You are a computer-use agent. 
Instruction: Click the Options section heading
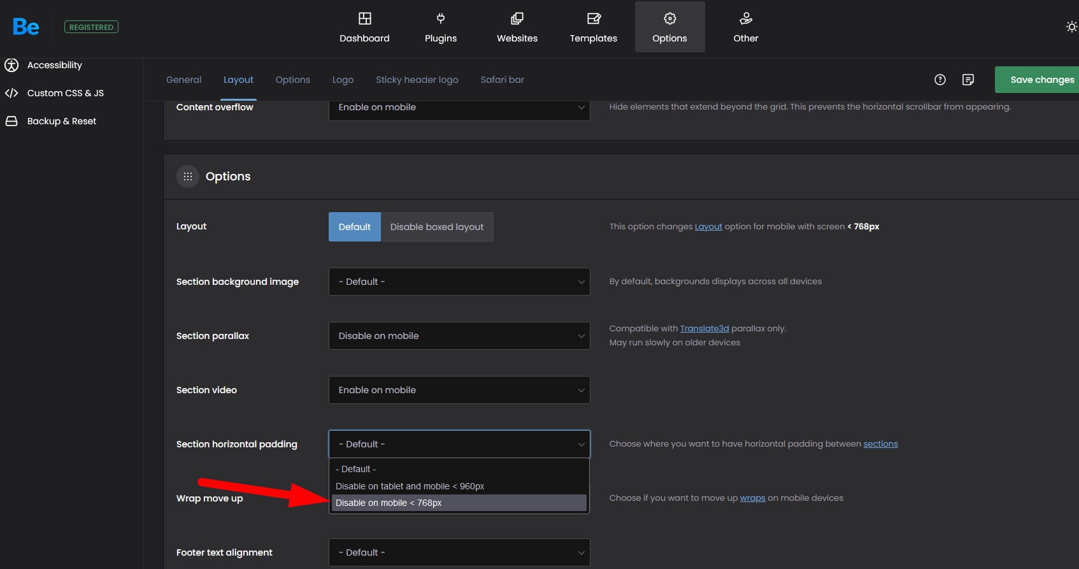(x=228, y=176)
